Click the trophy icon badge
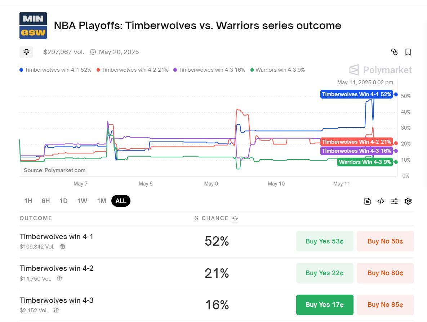Image resolution: width=427 pixels, height=322 pixels. click(26, 52)
